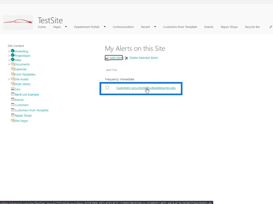Click the Cars picture library icon
Viewport: 273px width, 204px height.
13,89
